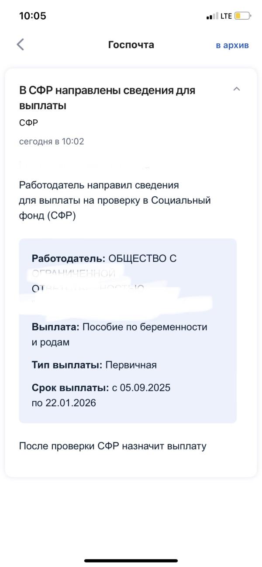262x567 pixels.
Task: Tap the home indicator bar
Action: point(131,560)
